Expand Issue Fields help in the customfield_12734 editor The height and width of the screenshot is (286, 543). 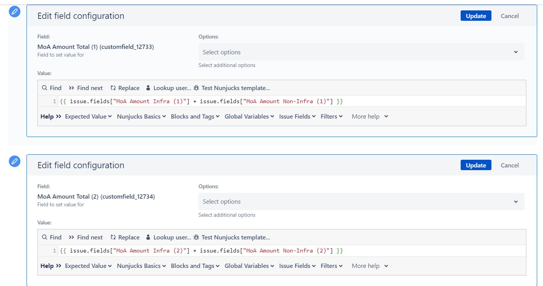pos(297,266)
